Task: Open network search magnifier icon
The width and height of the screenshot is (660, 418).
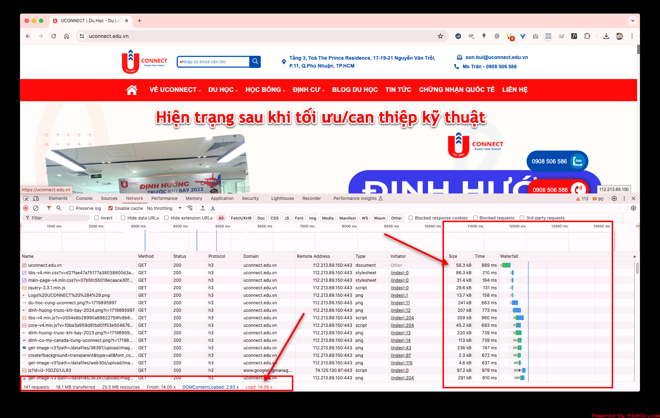Action: pos(59,208)
